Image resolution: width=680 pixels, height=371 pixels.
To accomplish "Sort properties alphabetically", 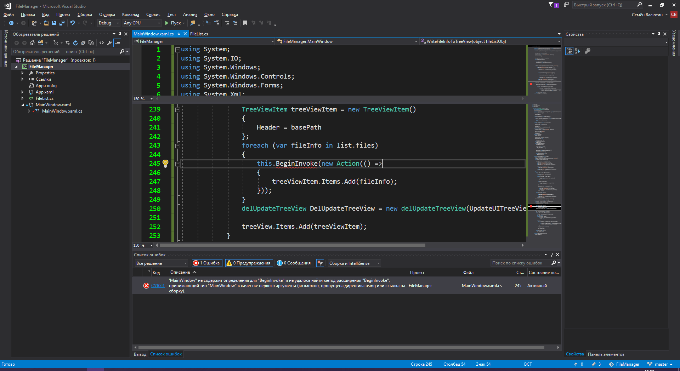I will [x=577, y=51].
